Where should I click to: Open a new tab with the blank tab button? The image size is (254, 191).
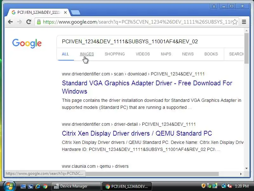pyautogui.click(x=76, y=12)
